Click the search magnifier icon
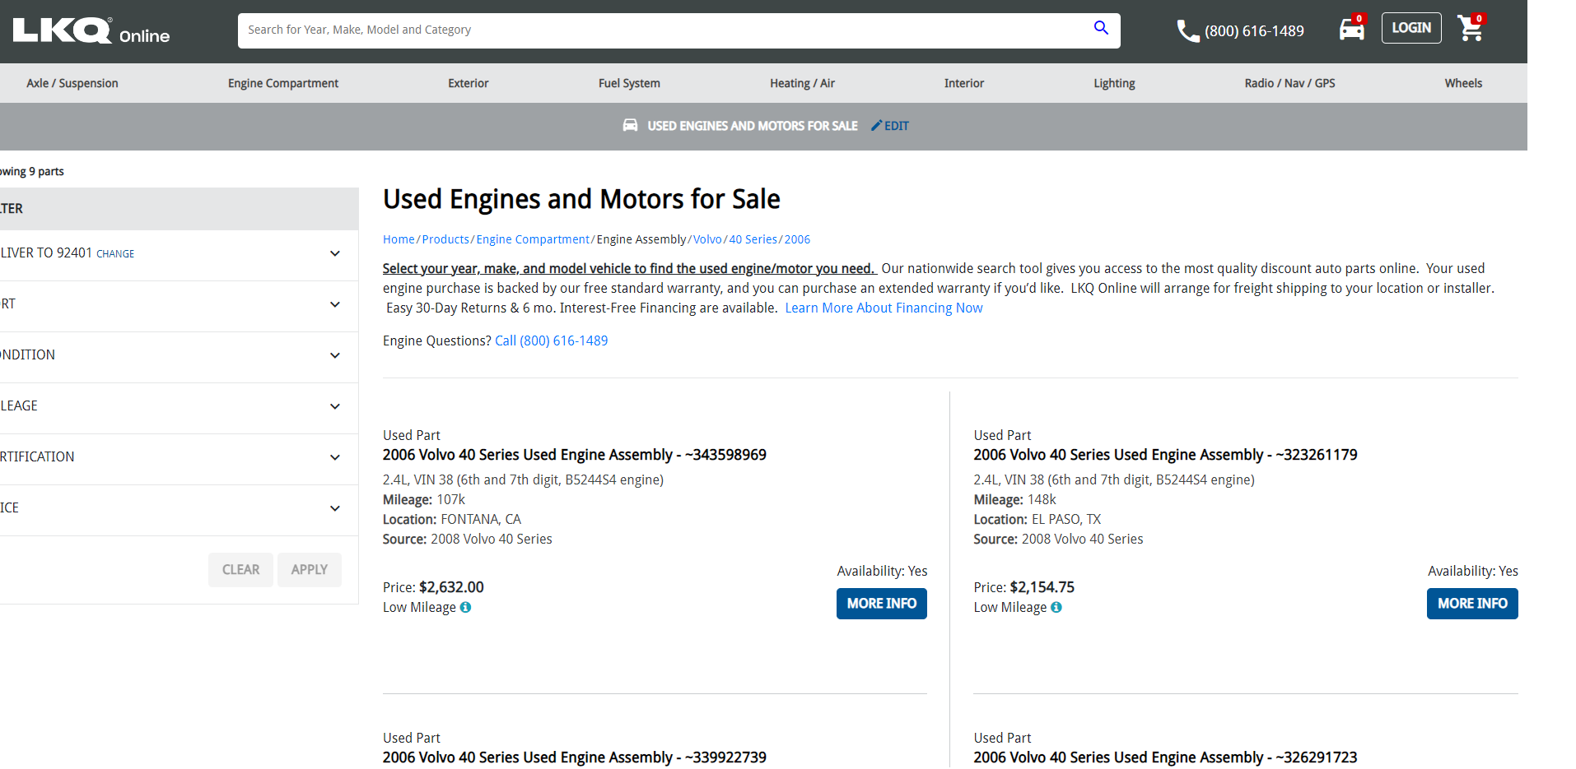Viewport: 1576px width, 769px height. click(x=1101, y=28)
